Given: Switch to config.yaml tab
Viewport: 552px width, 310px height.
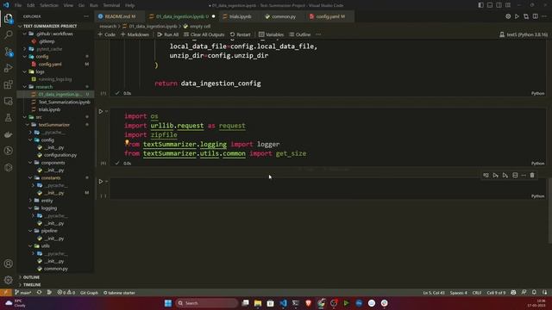Looking at the screenshot, I should (329, 16).
